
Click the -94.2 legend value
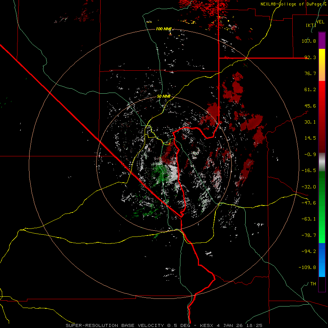point(309,251)
